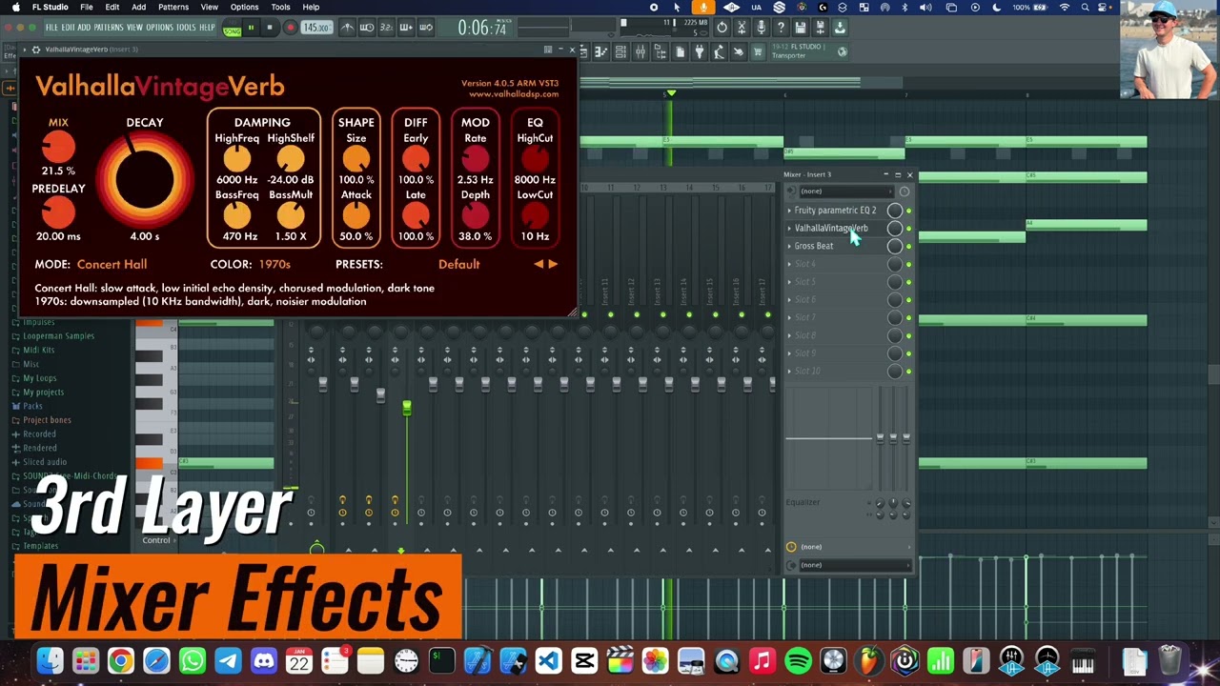Open macOS View menu in menu bar
1220x686 pixels.
click(209, 7)
